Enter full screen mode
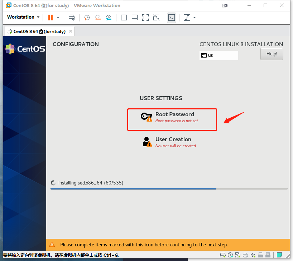The width and height of the screenshot is (293, 261). (x=145, y=18)
